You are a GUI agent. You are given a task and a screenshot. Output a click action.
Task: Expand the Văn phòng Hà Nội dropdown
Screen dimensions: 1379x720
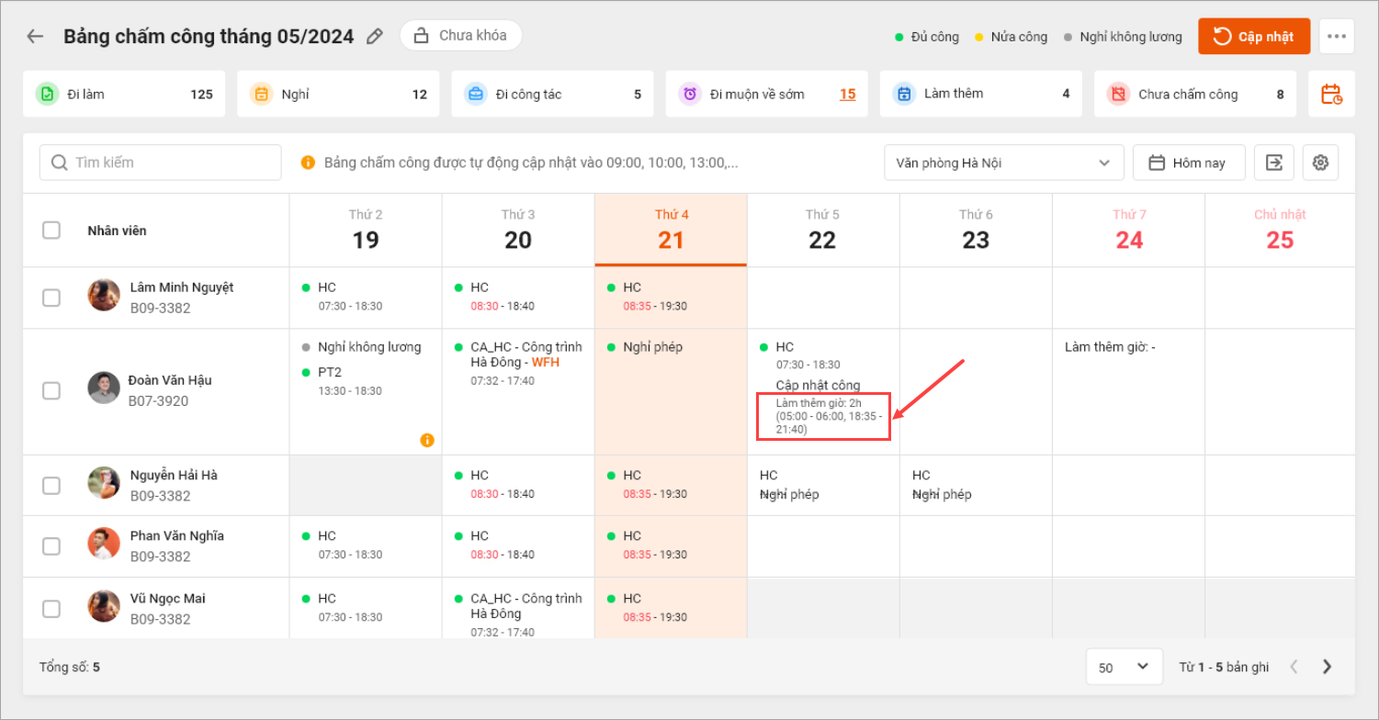click(x=1003, y=163)
